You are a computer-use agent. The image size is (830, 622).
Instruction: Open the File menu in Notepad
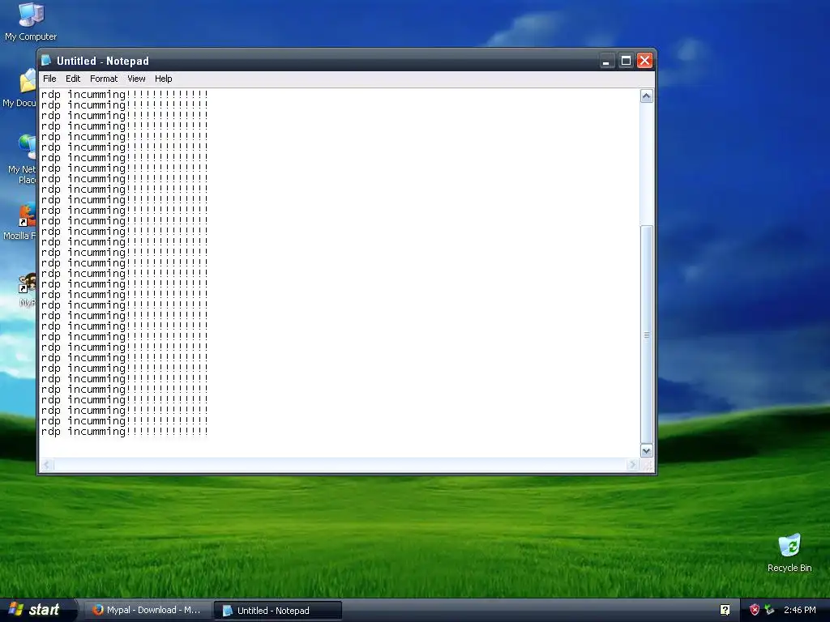49,79
